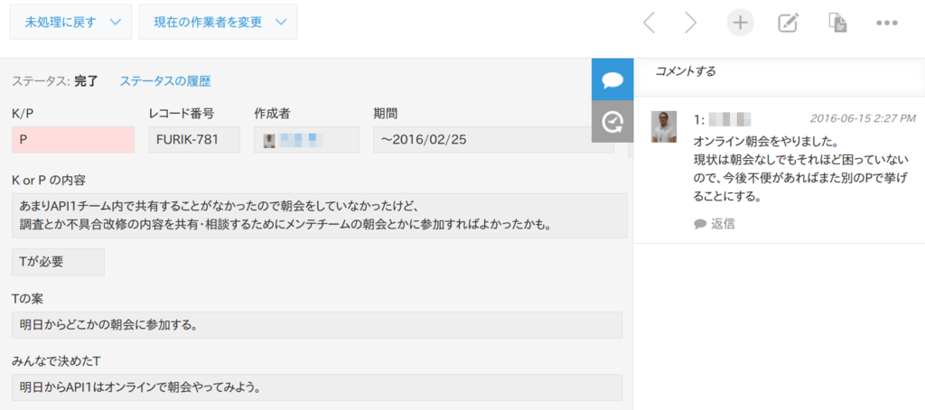Open the 未処理に戻す dropdown
Image resolution: width=925 pixels, height=410 pixels.
(x=70, y=22)
